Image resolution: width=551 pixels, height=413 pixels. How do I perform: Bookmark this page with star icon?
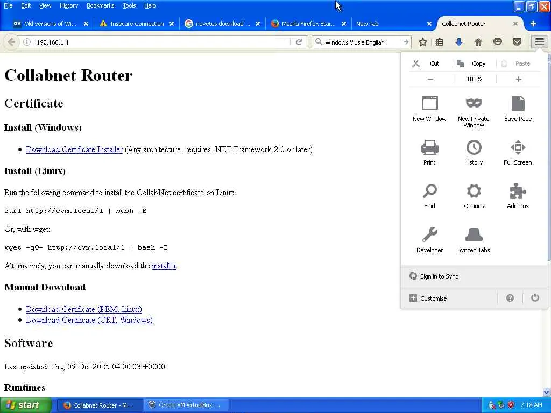click(423, 42)
